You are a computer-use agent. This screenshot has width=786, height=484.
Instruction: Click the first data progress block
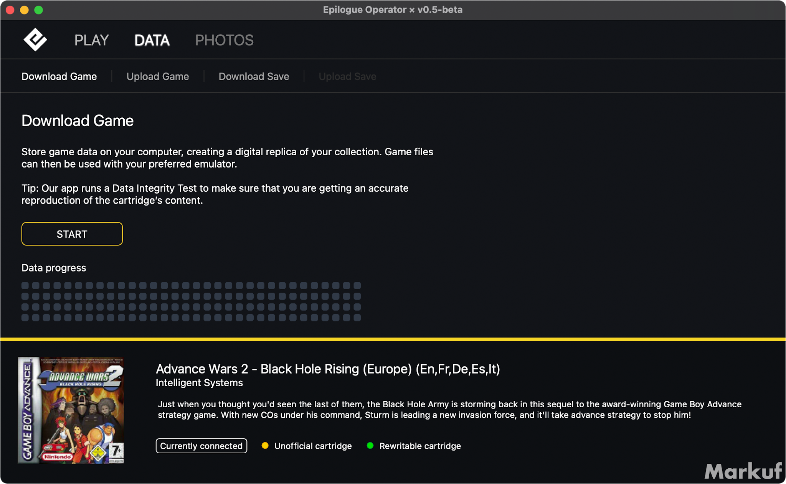coord(25,286)
